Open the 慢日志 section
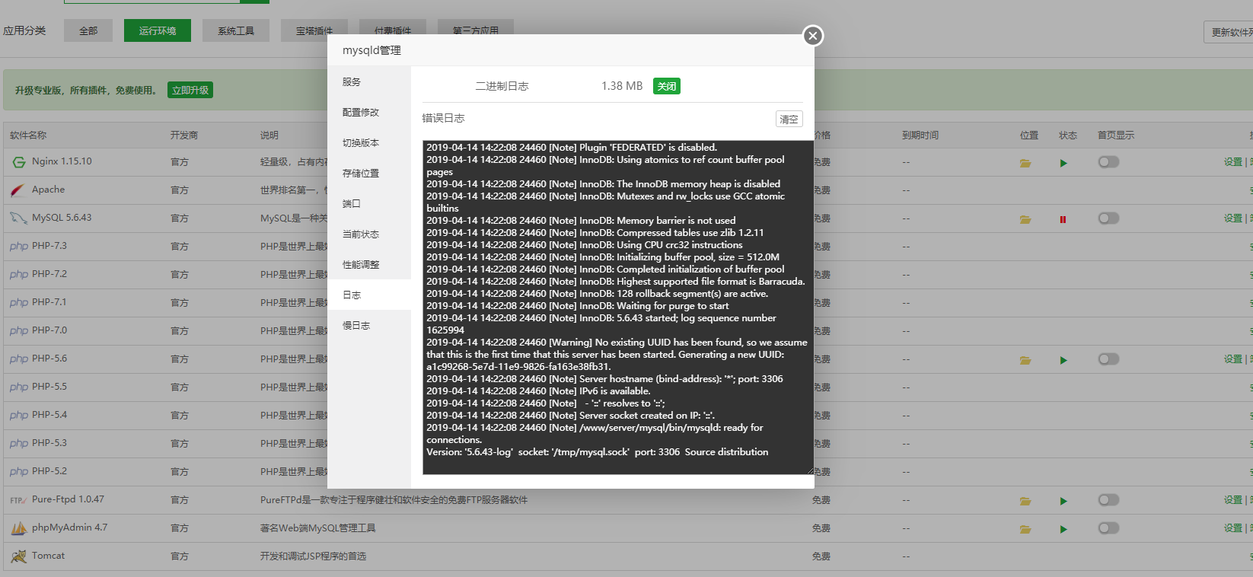 point(369,326)
